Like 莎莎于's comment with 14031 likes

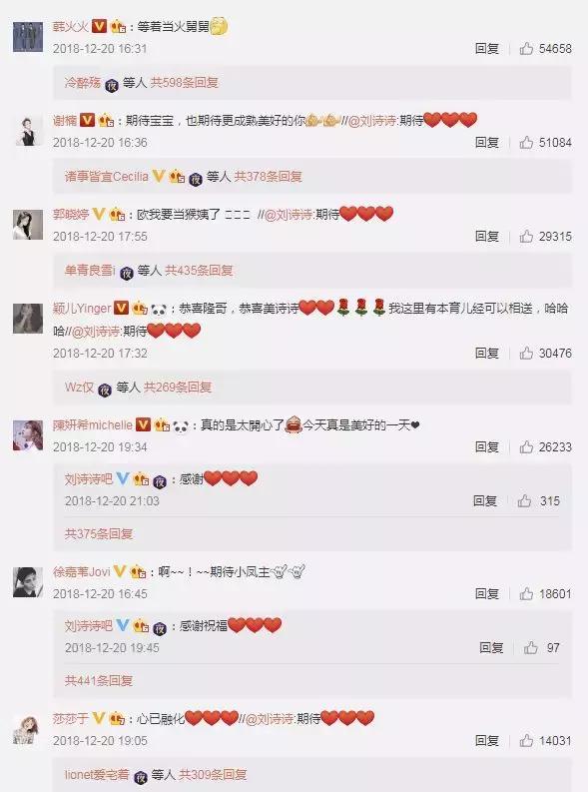click(x=526, y=741)
